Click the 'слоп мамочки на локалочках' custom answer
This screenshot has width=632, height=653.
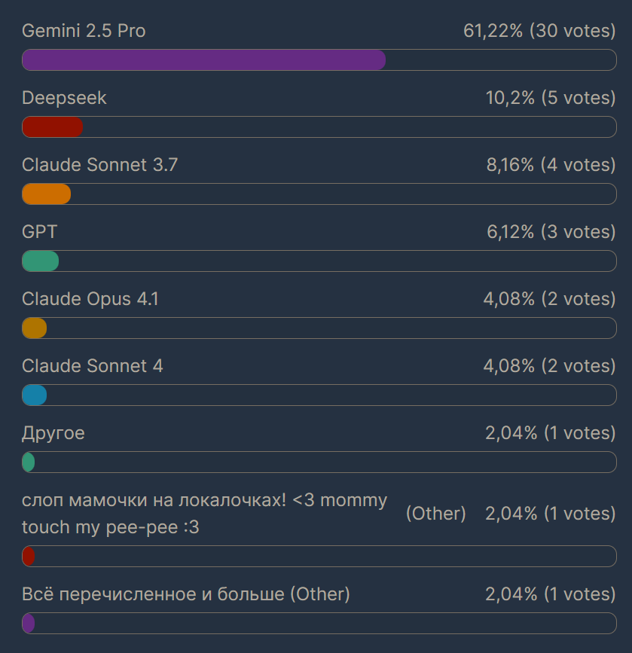click(x=205, y=514)
